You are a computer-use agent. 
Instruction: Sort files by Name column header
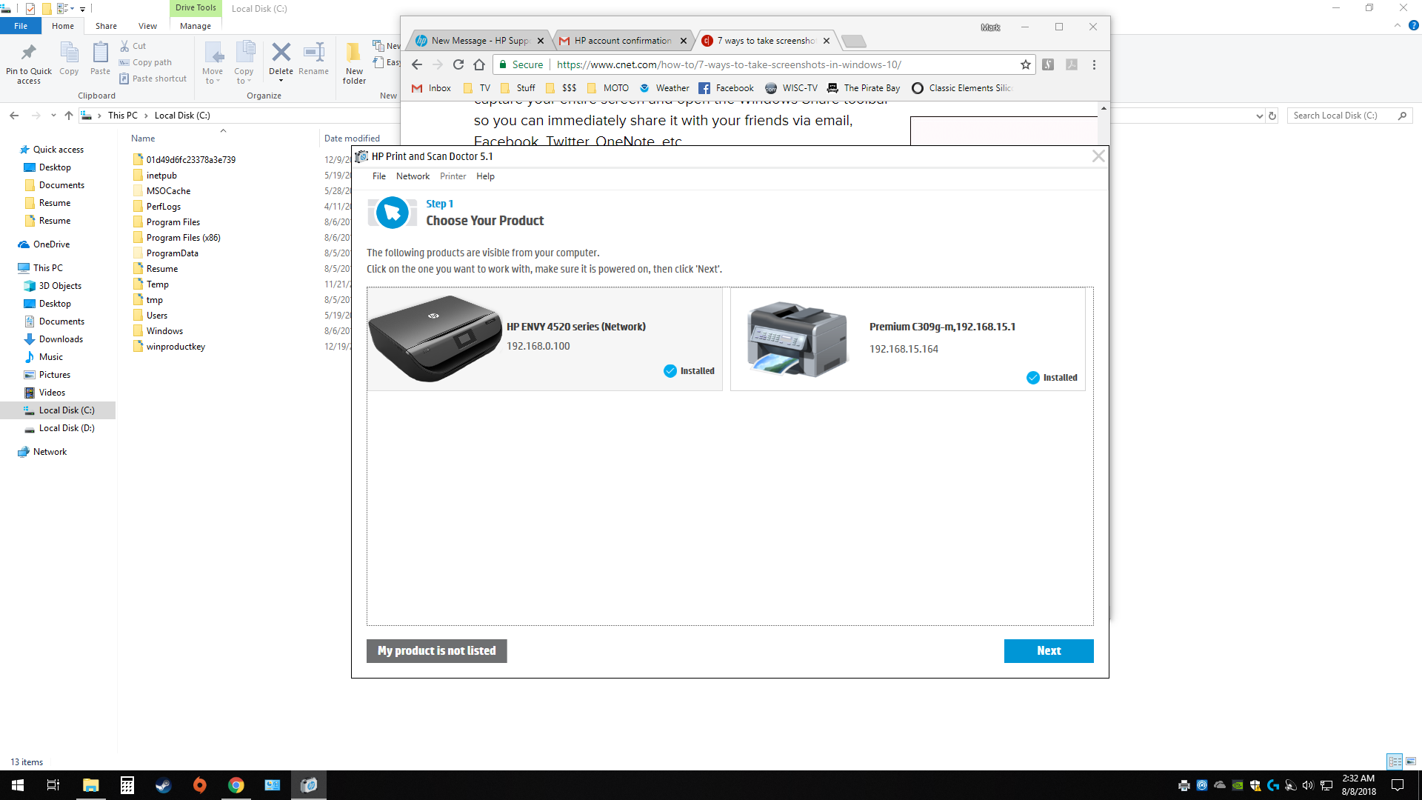(143, 139)
